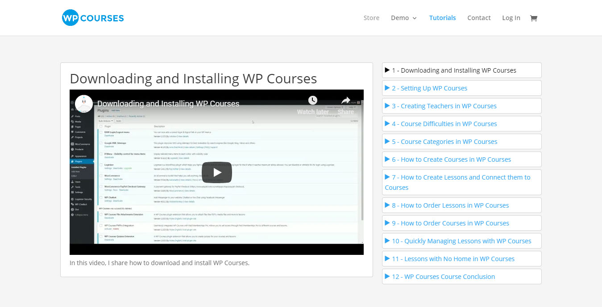Open lesson 5 - Course Categories in WP Courses
The image size is (602, 307).
tap(462, 142)
